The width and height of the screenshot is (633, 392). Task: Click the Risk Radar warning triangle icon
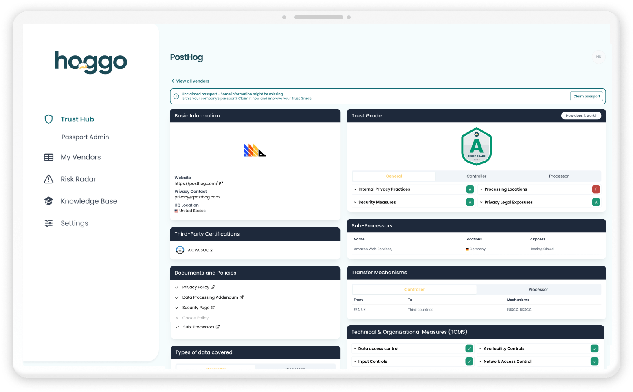pos(48,179)
